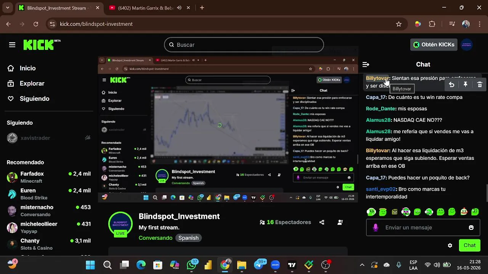Click the address bar URL kick.com/blindspot-investment

[x=96, y=24]
